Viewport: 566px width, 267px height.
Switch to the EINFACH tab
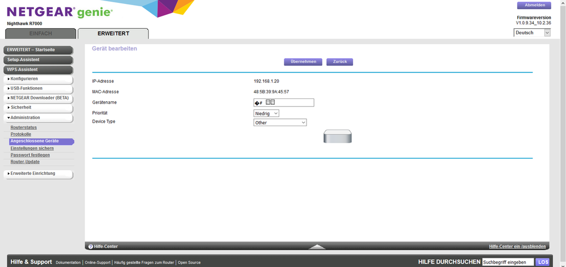[x=40, y=33]
